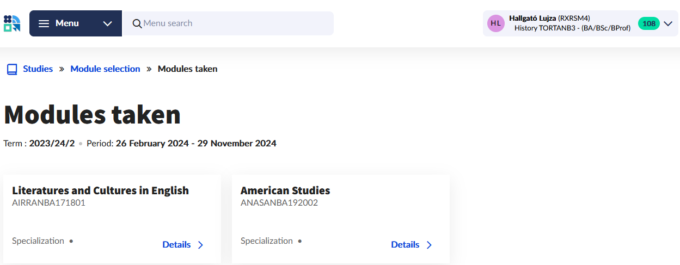Go to Studies breadcrumb link
The image size is (680, 265).
(x=38, y=69)
